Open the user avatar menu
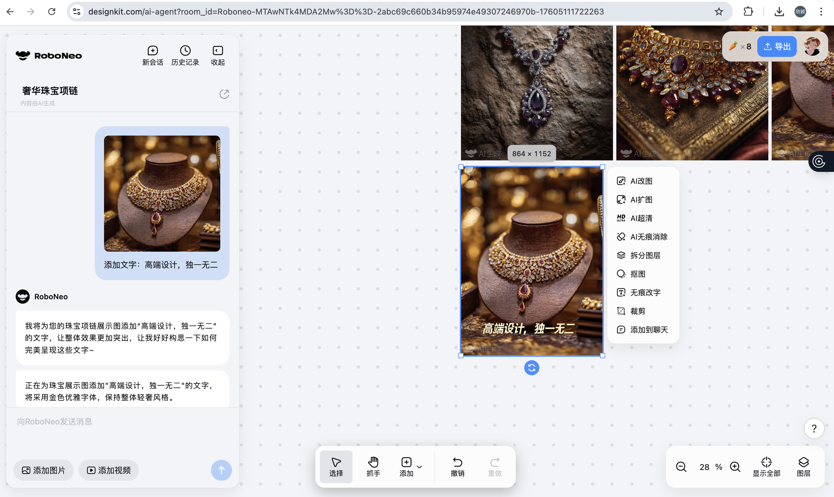The image size is (834, 497). 812,46
